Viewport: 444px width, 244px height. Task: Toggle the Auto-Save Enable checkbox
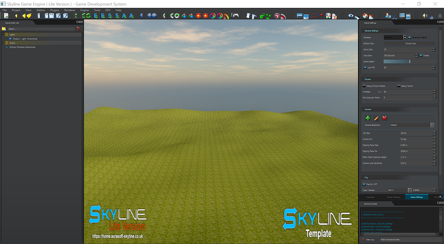pos(421,55)
